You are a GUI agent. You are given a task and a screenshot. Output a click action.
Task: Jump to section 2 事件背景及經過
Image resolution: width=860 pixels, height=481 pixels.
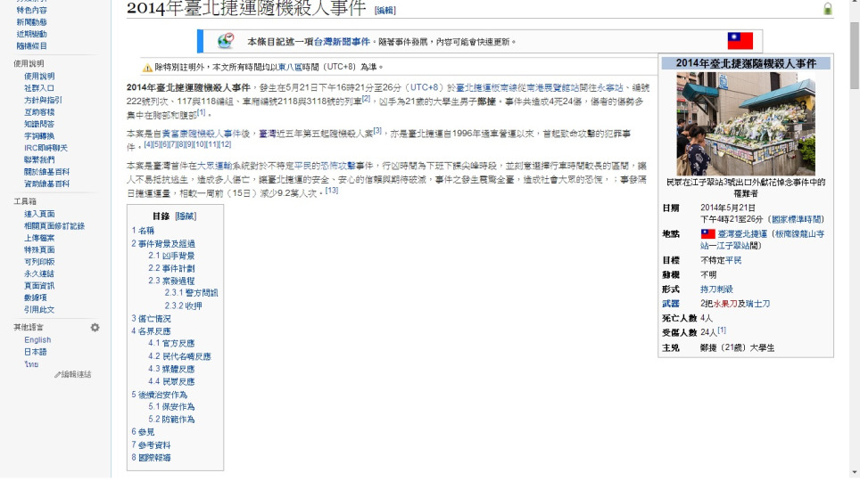(163, 244)
